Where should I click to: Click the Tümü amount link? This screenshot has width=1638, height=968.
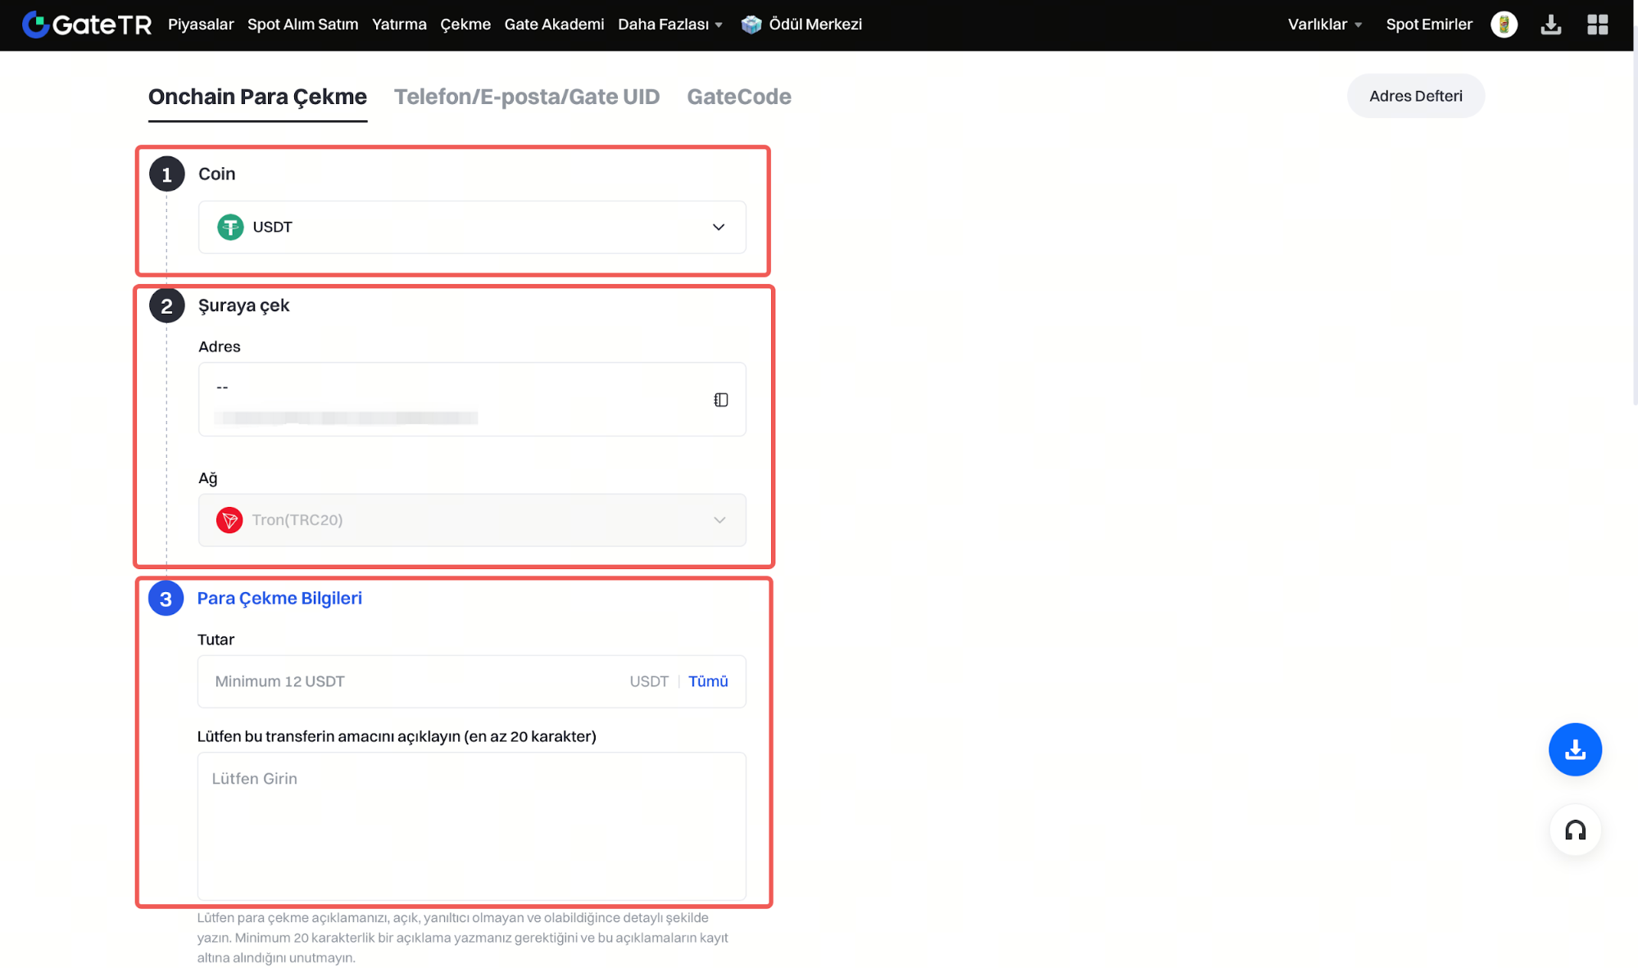(x=707, y=681)
